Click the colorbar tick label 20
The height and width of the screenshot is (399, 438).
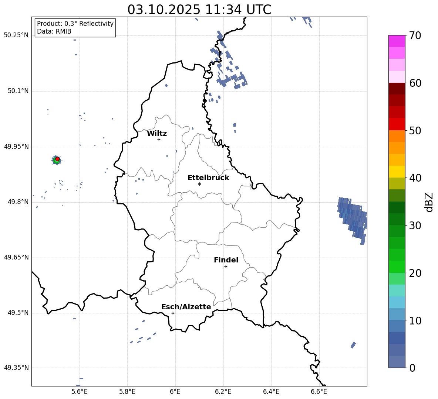click(415, 273)
